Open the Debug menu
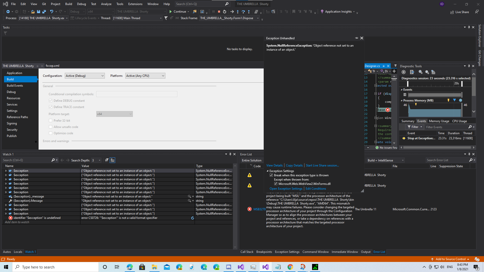The height and width of the screenshot is (272, 484). (x=81, y=4)
